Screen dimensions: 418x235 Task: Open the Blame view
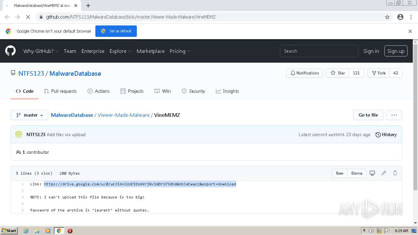point(357,173)
